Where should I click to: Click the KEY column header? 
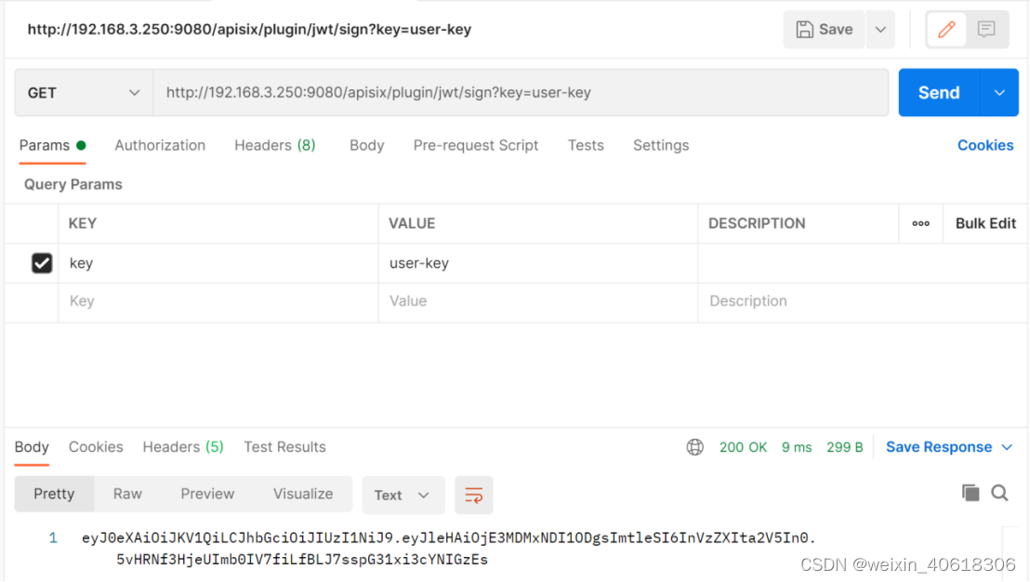(x=83, y=224)
